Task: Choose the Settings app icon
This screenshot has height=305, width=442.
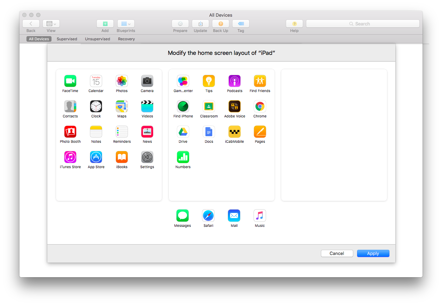Action: (147, 157)
